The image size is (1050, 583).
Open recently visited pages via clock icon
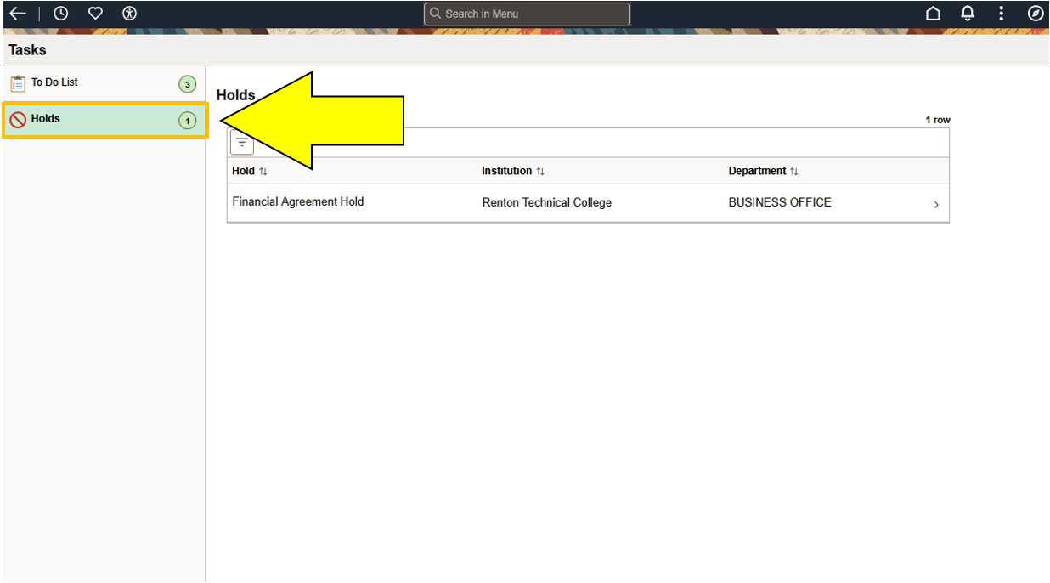(x=59, y=13)
